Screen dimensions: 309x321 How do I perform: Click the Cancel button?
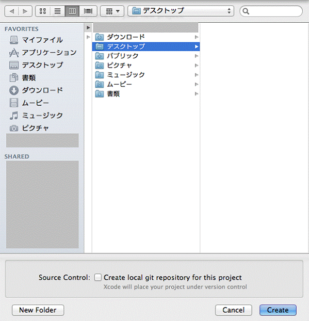pos(234,310)
